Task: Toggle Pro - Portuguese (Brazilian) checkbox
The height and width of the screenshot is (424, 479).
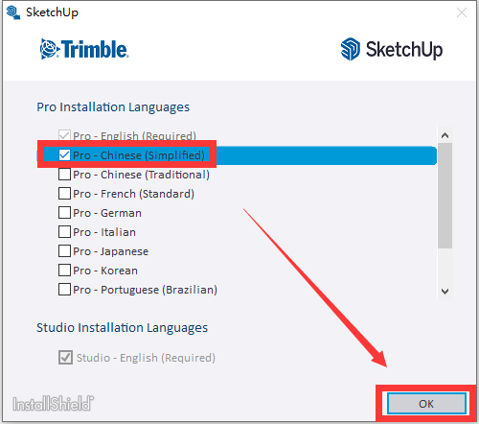Action: pos(64,290)
